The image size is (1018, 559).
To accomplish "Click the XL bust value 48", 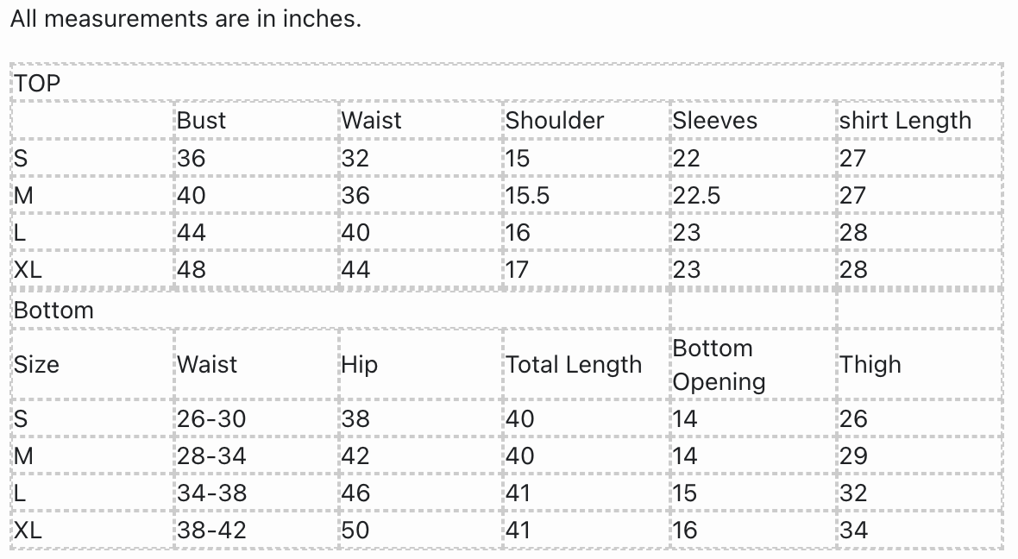I will pos(192,270).
